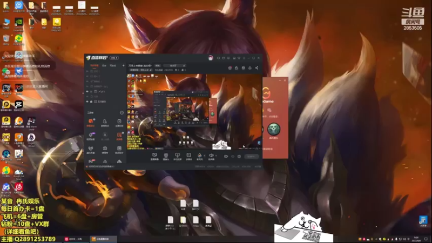Open microphone dropdown arrow
The height and width of the screenshot is (243, 432).
204,156
